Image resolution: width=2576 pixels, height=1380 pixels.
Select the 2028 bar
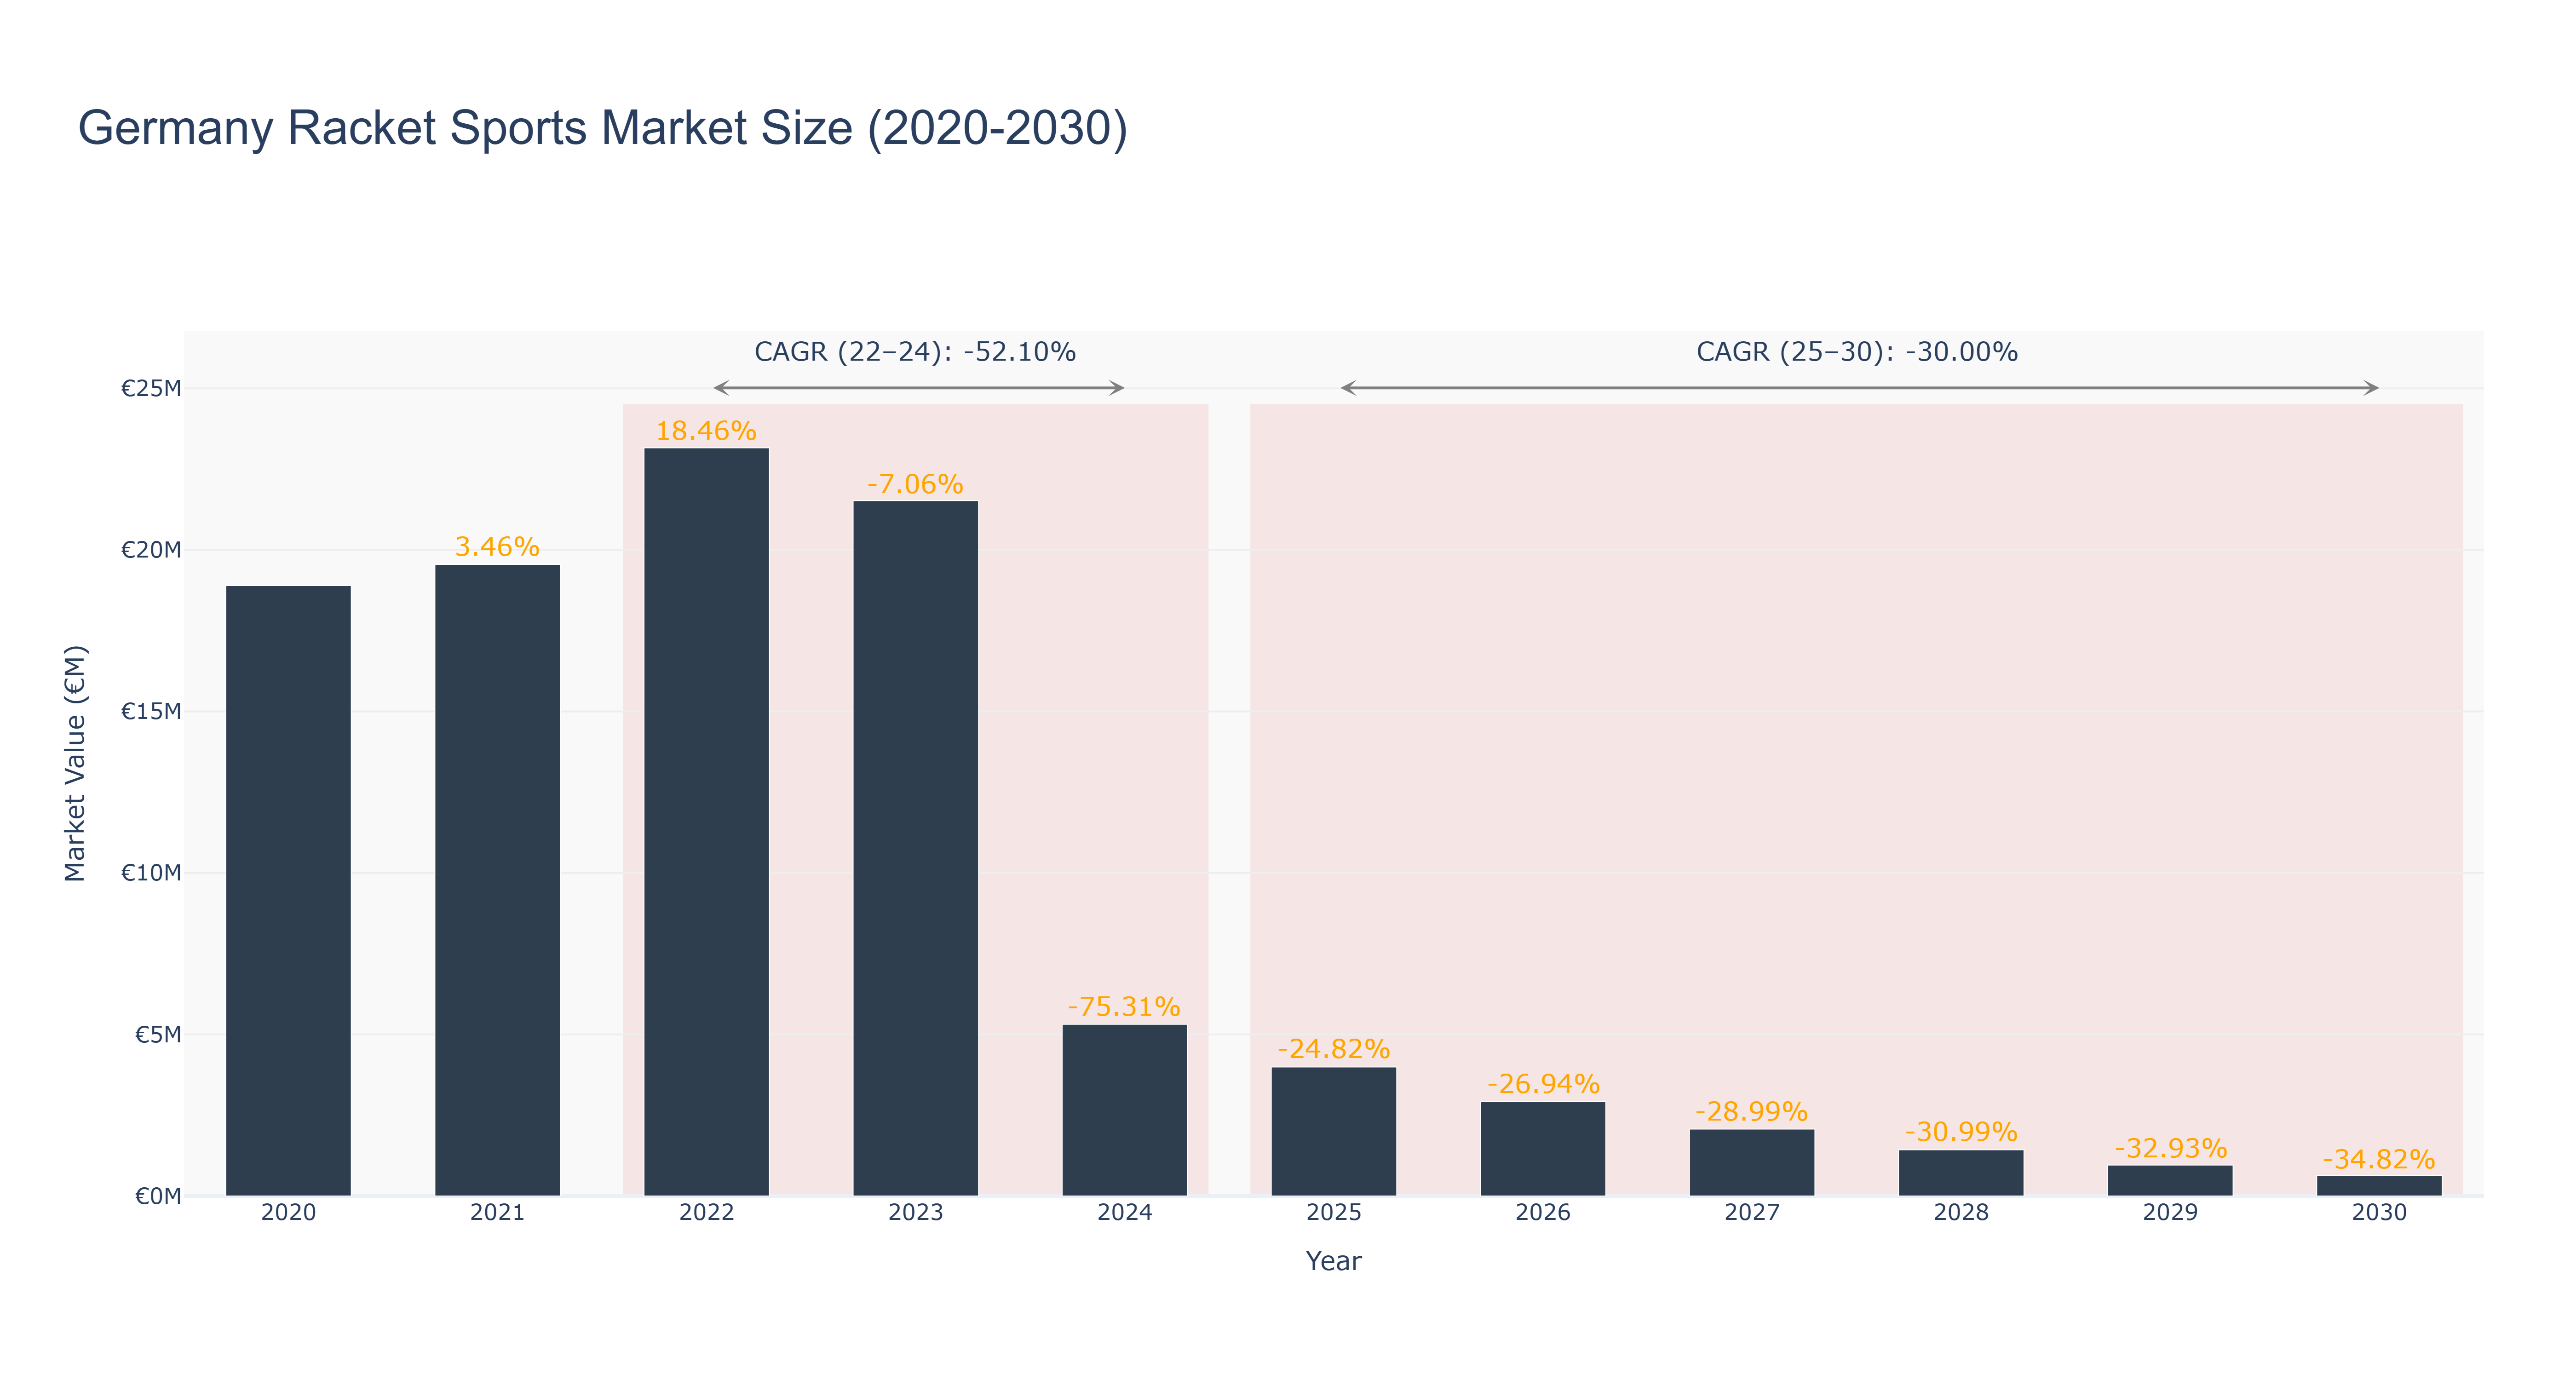(x=1960, y=1173)
